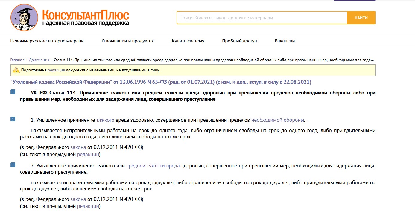Open Некоммерческие интернет-версии menu item
Viewport: 415px width, 212px height.
coord(47,41)
